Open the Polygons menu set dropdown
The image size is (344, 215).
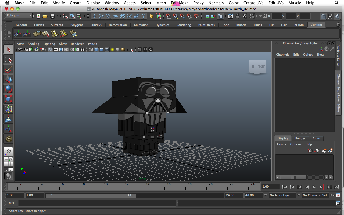19,16
